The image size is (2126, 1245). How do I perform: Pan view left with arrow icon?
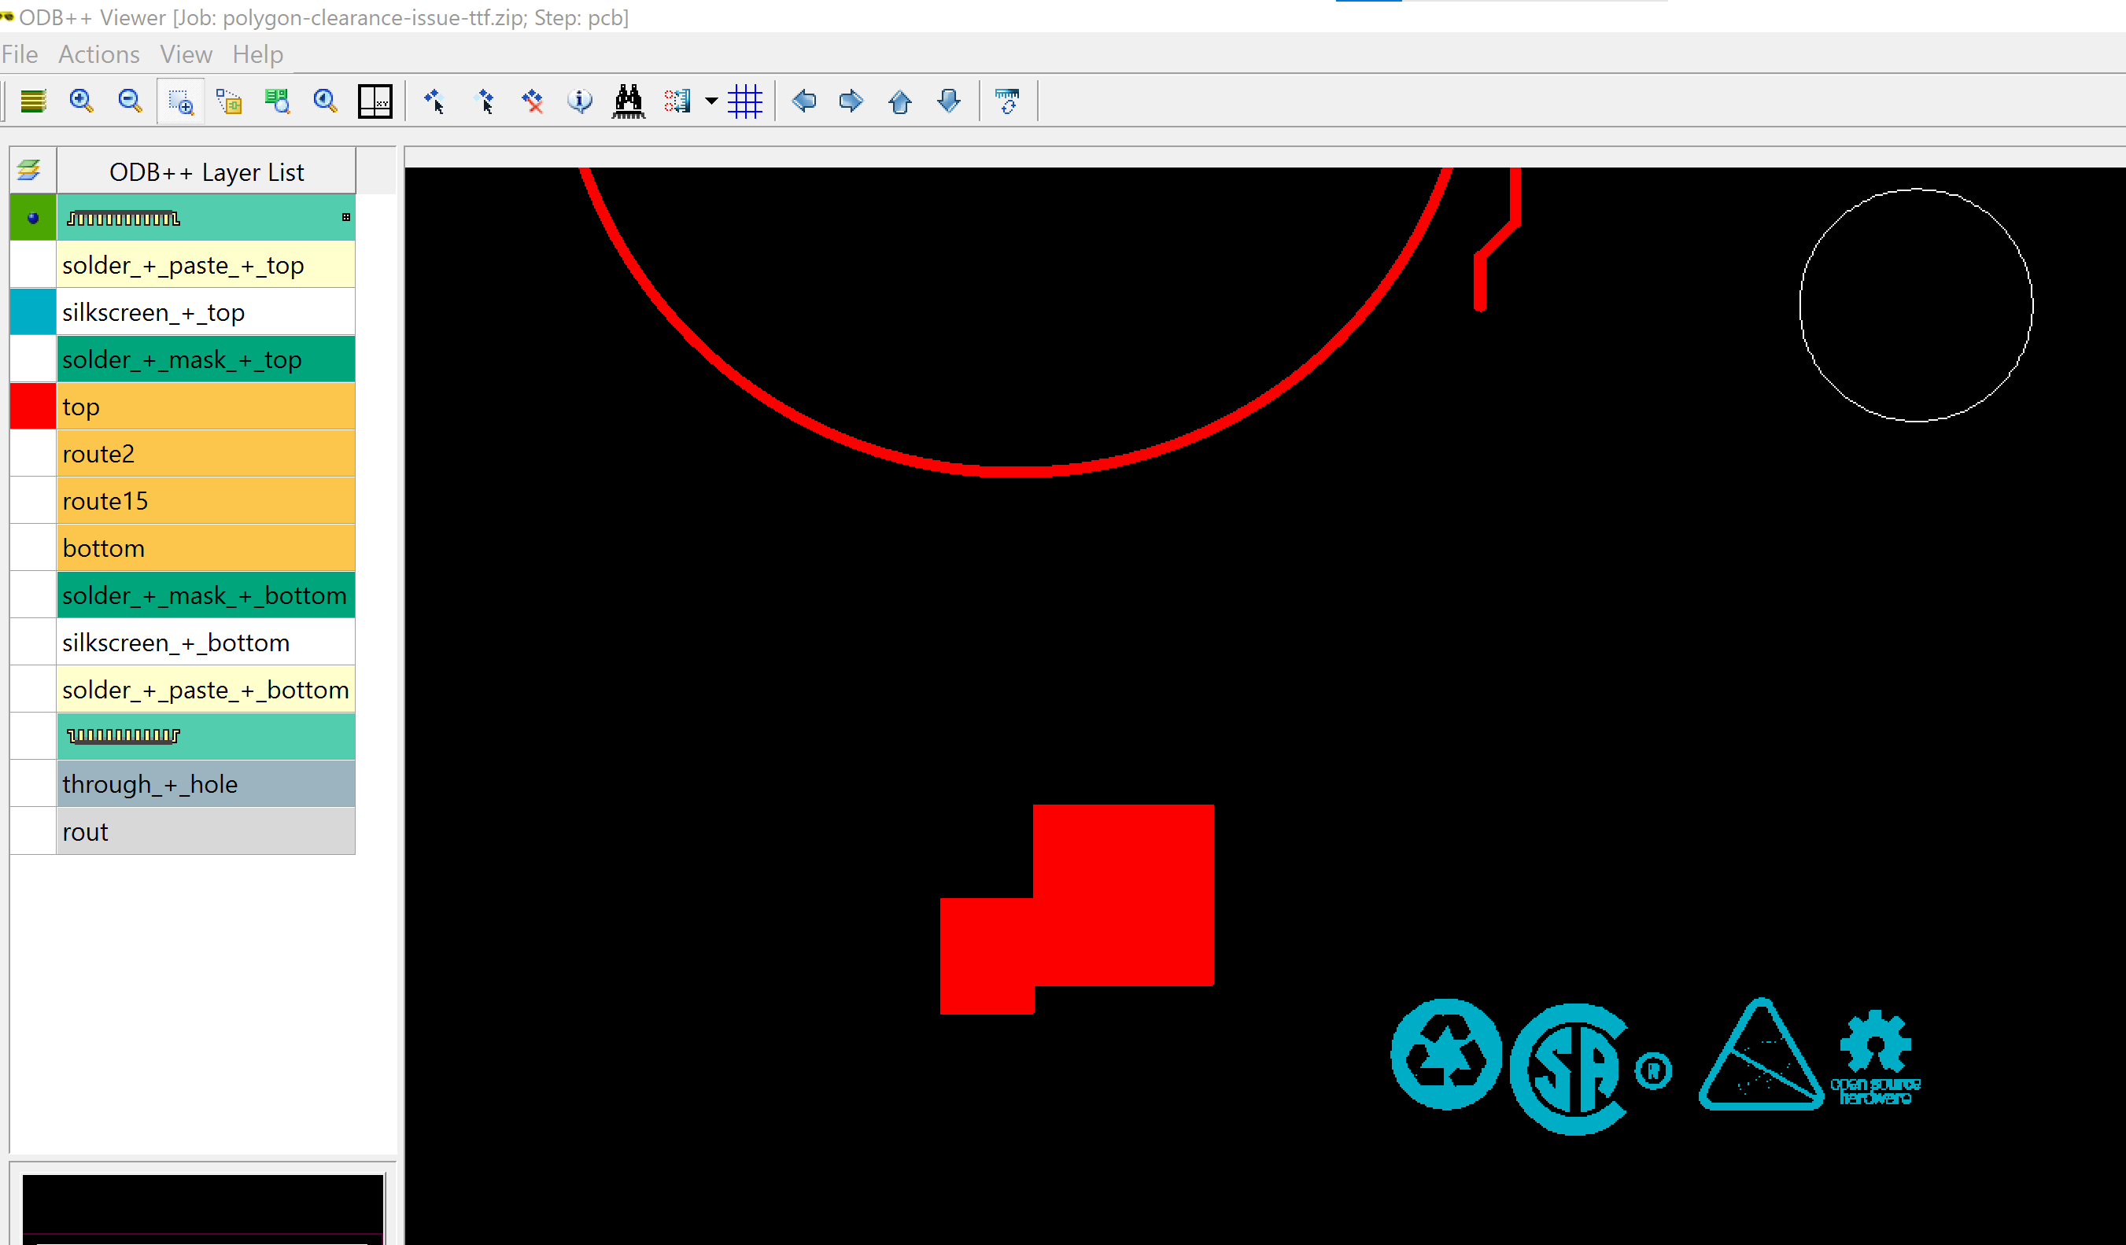click(804, 101)
